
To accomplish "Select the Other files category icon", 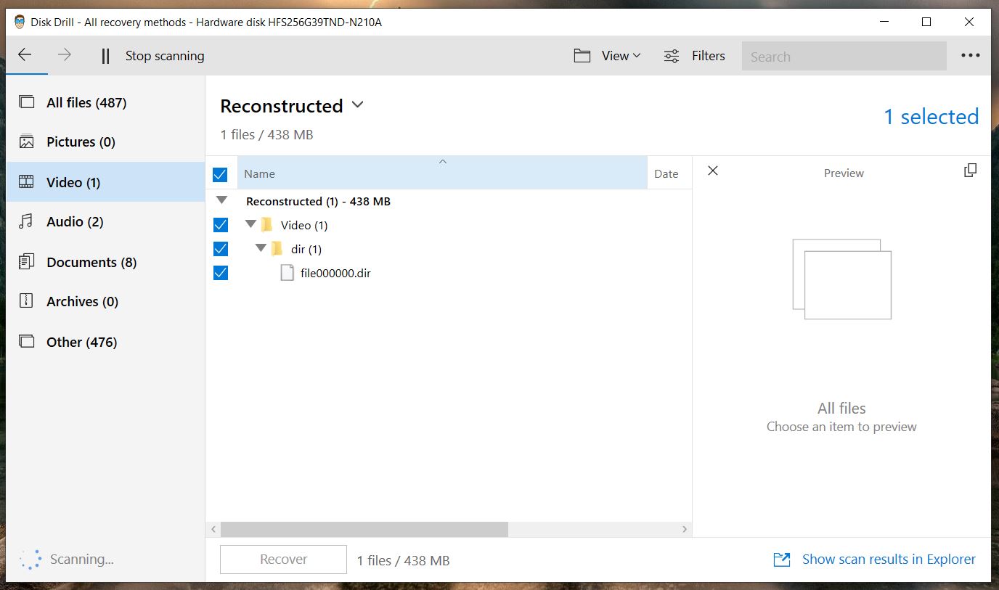I will pyautogui.click(x=25, y=342).
